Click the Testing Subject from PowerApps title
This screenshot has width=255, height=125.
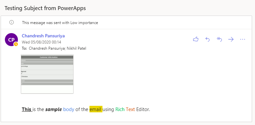click(x=45, y=8)
